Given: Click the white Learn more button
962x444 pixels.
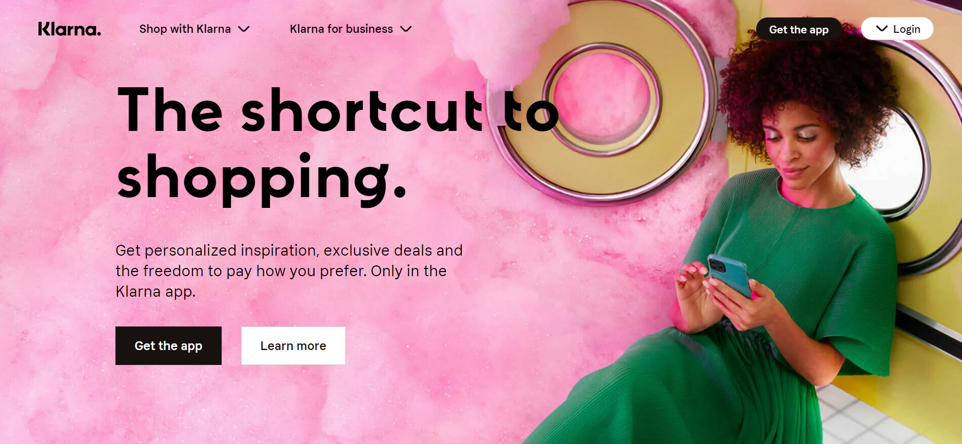Looking at the screenshot, I should click(293, 346).
